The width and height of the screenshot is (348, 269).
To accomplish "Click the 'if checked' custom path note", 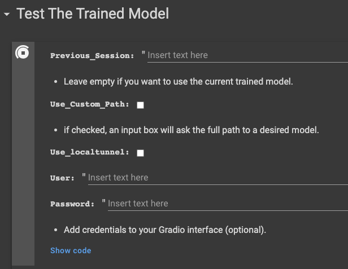I will tap(192, 130).
